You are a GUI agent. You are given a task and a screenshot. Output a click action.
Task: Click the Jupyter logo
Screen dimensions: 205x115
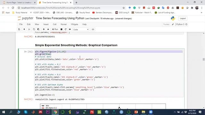click(26, 18)
